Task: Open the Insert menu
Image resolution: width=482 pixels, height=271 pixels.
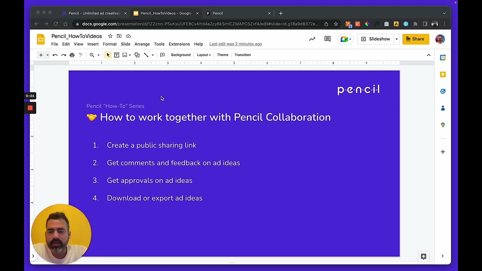Action: pyautogui.click(x=93, y=44)
